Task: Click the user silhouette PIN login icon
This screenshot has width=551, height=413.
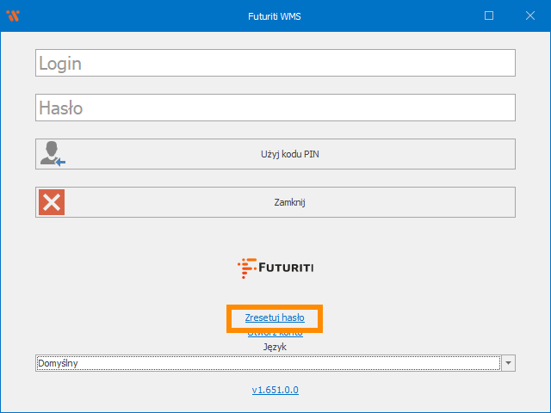Action: click(x=52, y=154)
